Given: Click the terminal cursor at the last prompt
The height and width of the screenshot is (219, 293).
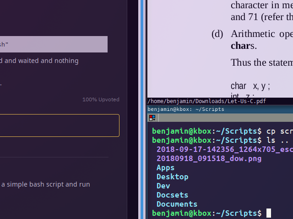Looking at the screenshot, I should [x=269, y=213].
